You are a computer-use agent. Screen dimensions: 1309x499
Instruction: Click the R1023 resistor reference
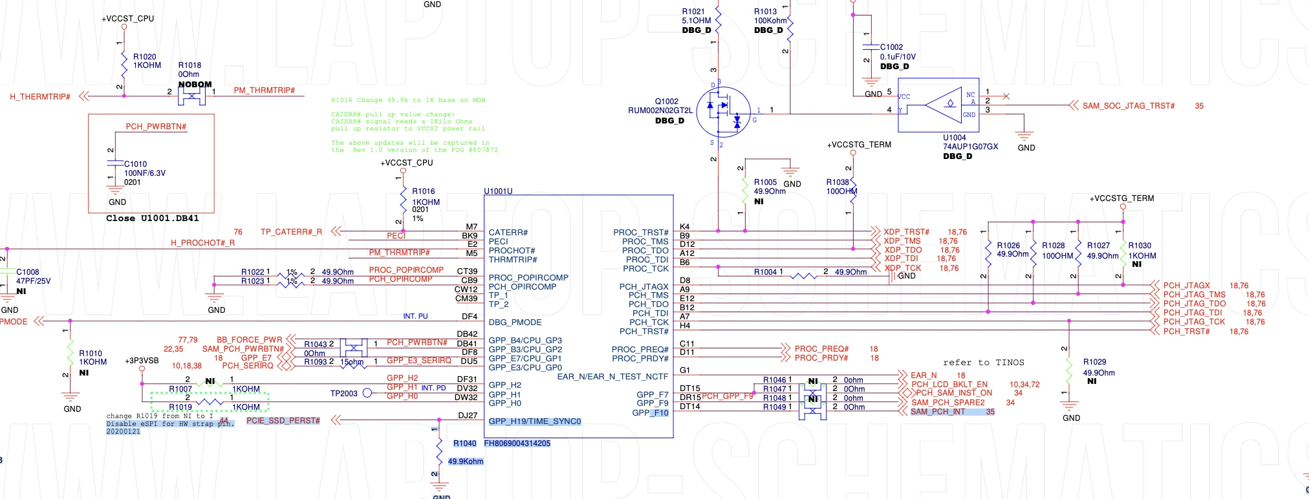253,281
